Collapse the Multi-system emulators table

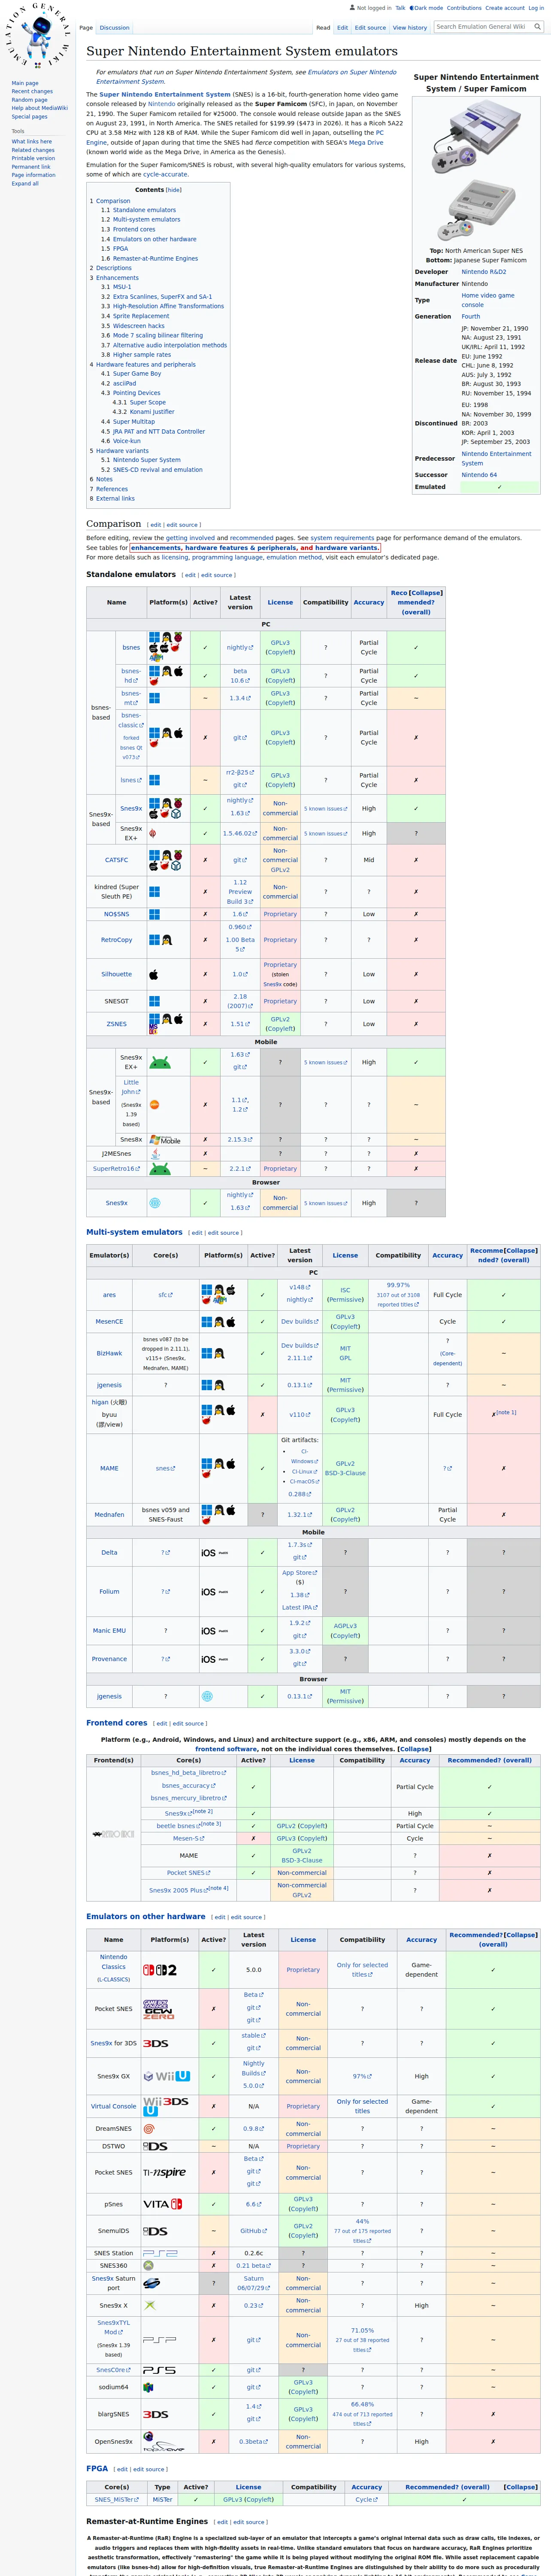pyautogui.click(x=521, y=1251)
